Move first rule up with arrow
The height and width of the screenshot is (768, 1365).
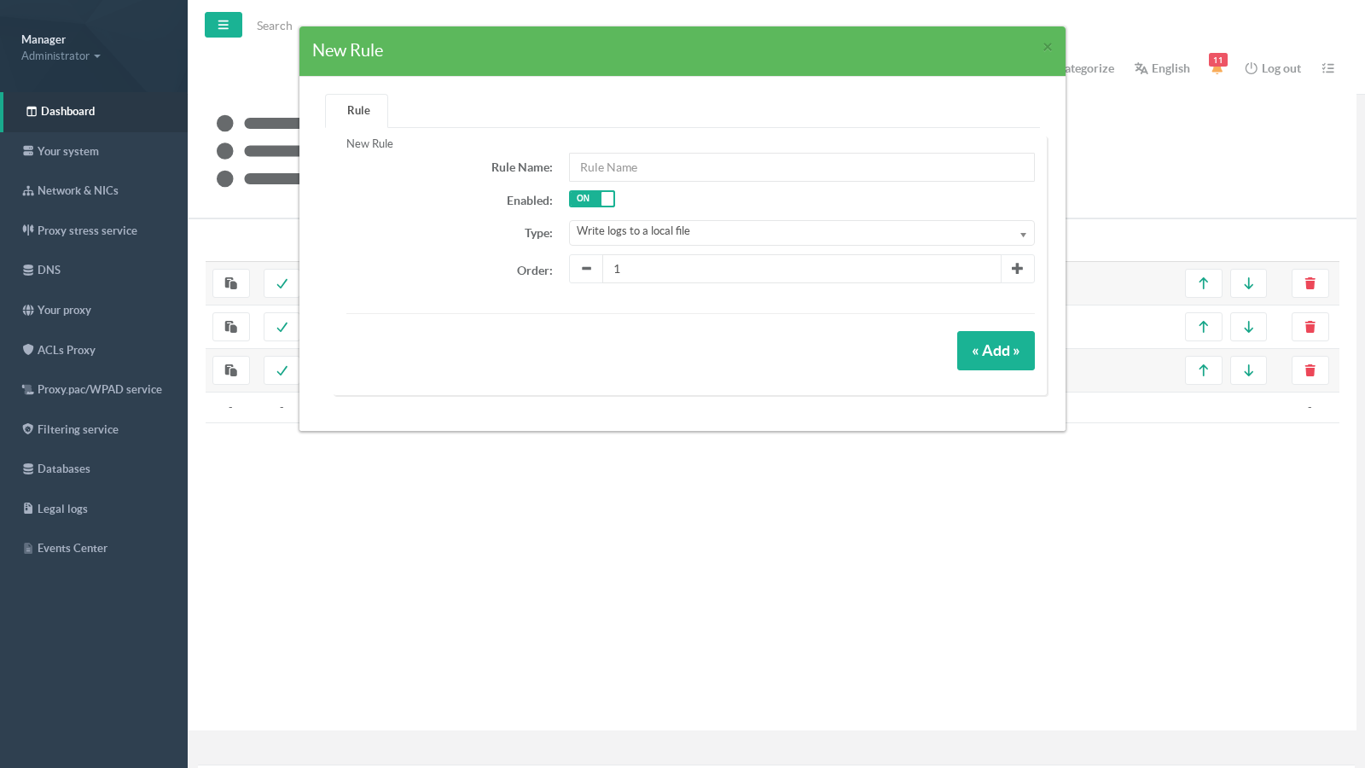[1204, 283]
